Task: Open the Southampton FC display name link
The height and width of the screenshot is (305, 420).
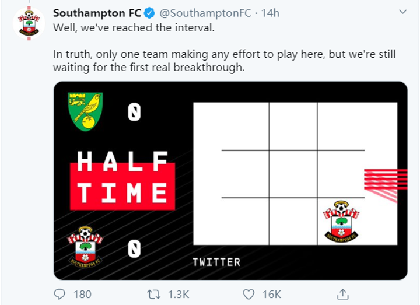Action: tap(96, 13)
